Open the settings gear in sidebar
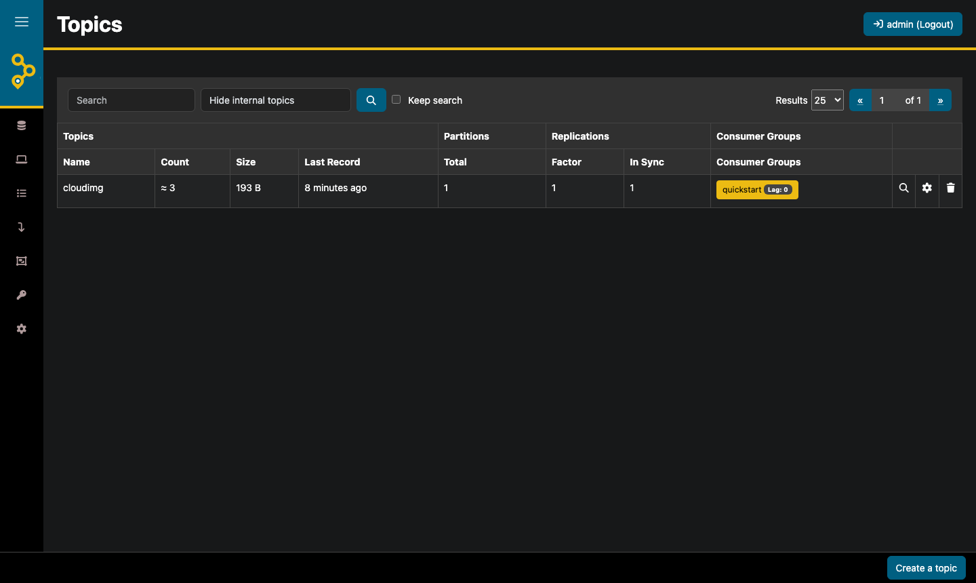The width and height of the screenshot is (976, 583). coord(22,329)
